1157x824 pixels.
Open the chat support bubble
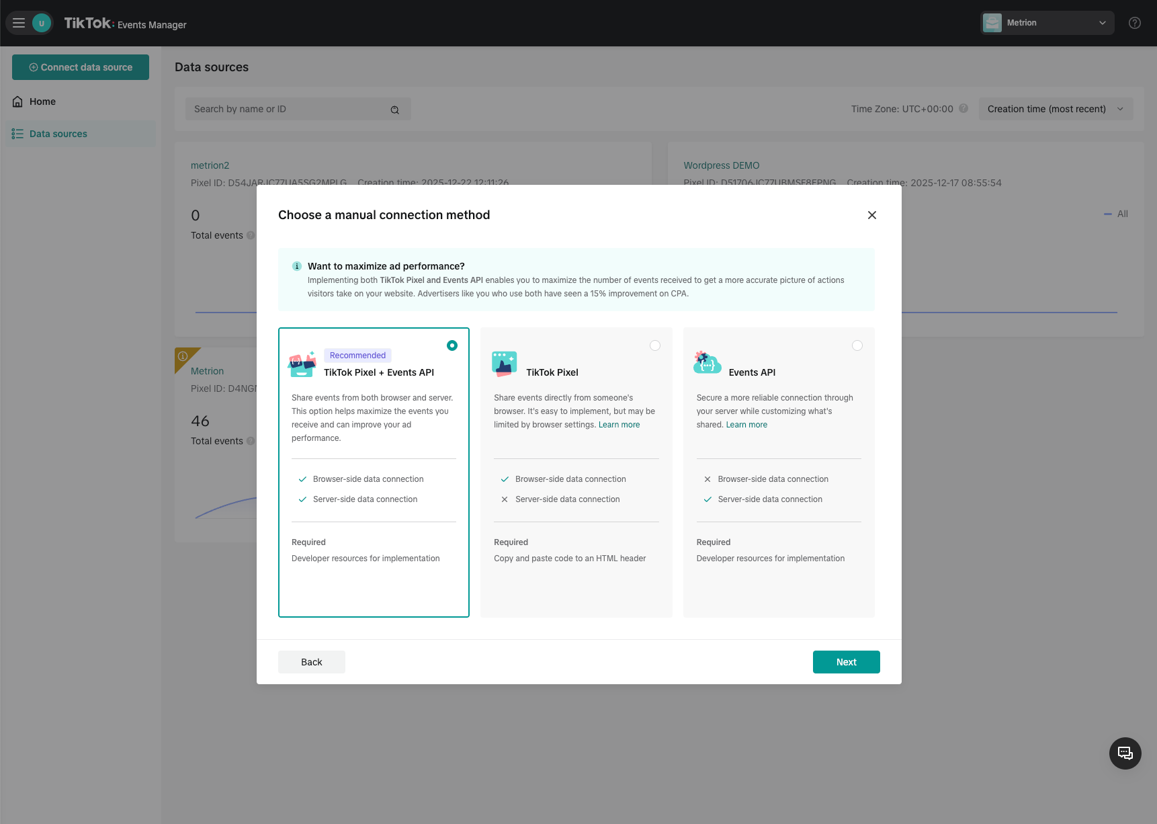[1125, 753]
